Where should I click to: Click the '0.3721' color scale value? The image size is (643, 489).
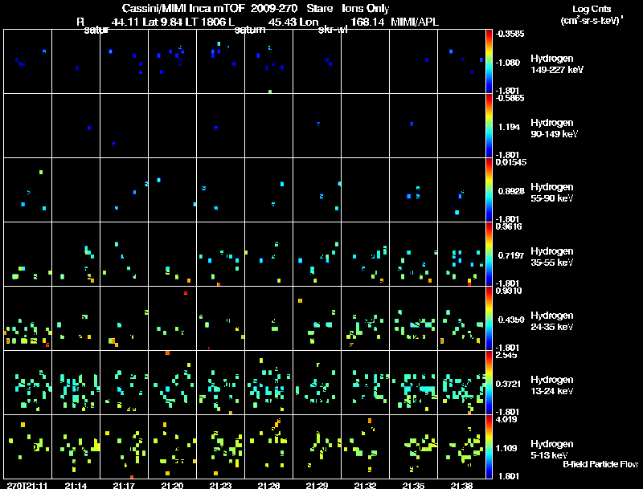508,384
